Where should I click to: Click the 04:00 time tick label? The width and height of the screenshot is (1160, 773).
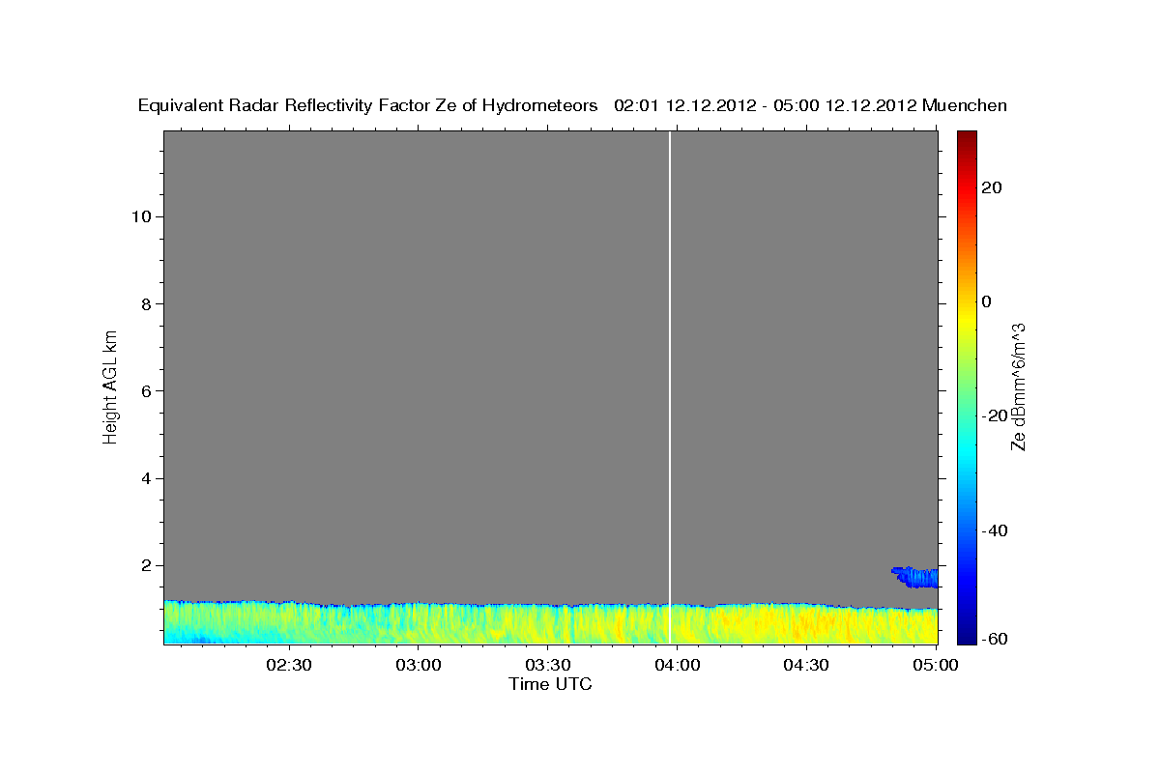click(x=678, y=665)
